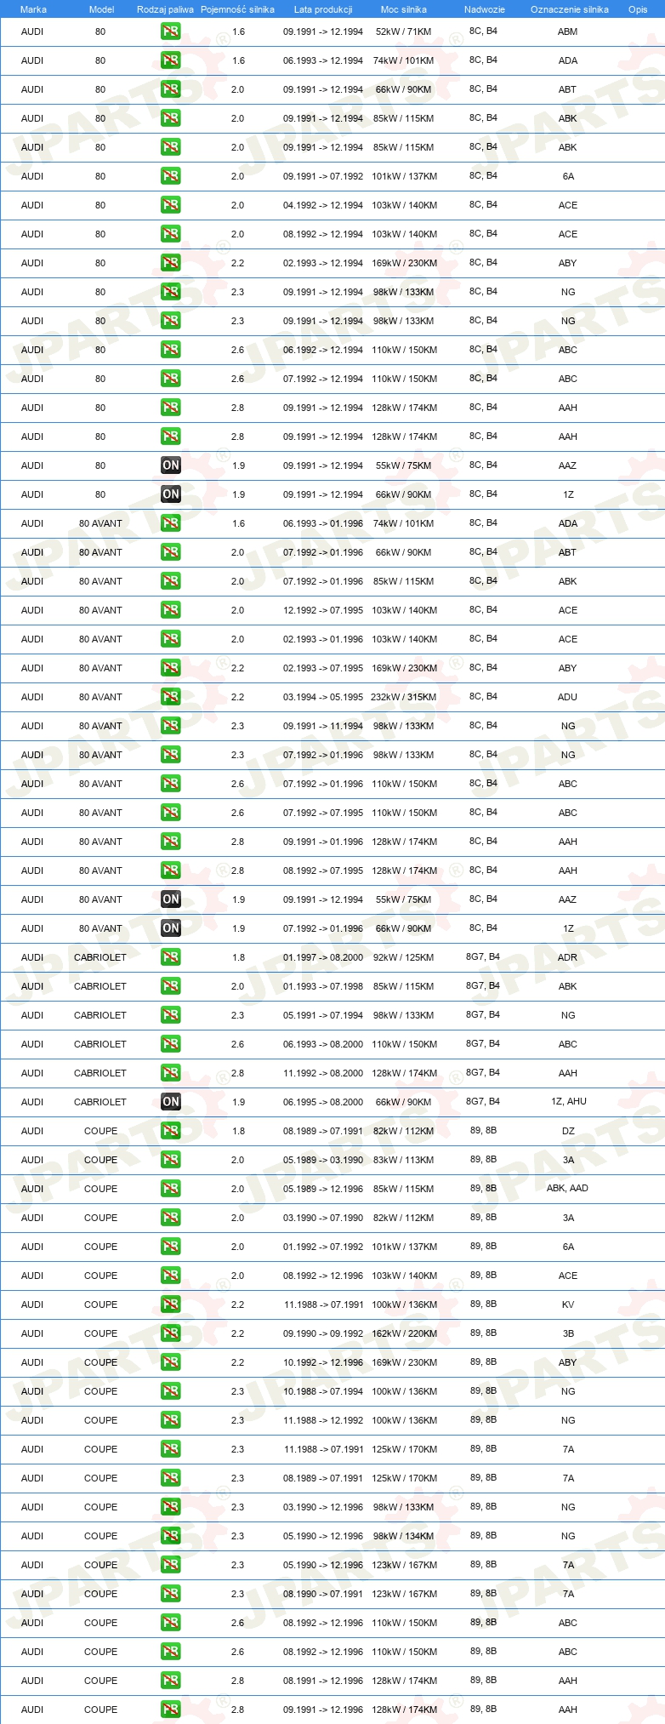Click the engine code ABK, AAD
The width and height of the screenshot is (665, 1724).
pyautogui.click(x=567, y=1188)
